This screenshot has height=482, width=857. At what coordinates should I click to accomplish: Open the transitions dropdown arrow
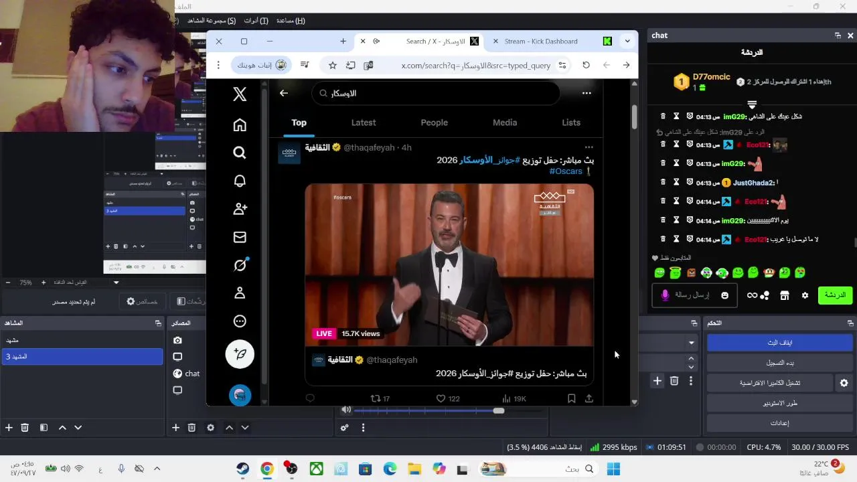pyautogui.click(x=692, y=343)
